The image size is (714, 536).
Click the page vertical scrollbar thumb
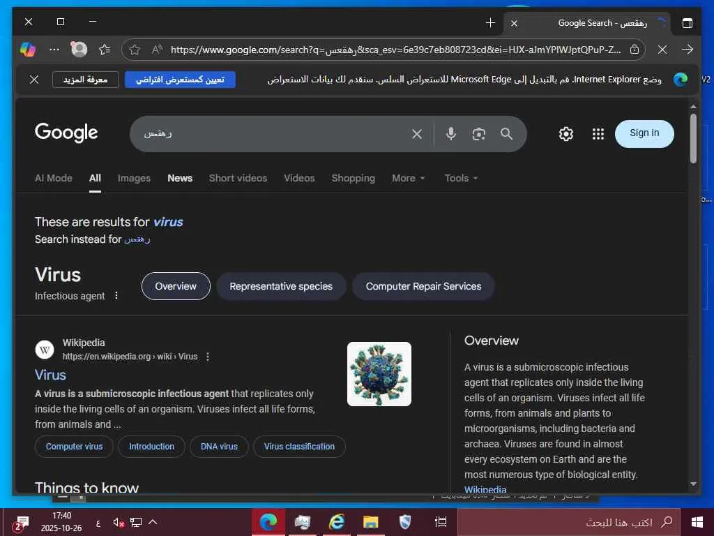pyautogui.click(x=693, y=138)
